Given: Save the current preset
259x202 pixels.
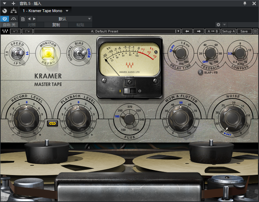Looking at the screenshot, I should pos(244,31).
